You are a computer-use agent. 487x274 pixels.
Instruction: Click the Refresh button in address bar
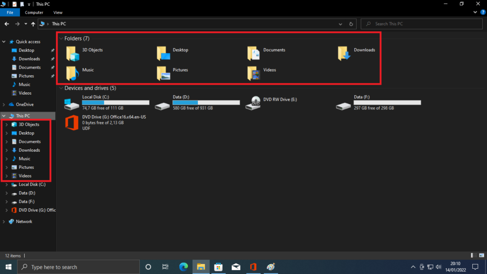tap(351, 24)
